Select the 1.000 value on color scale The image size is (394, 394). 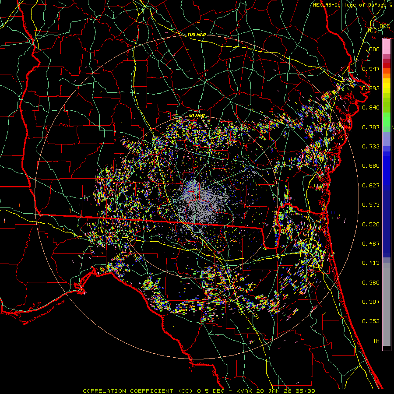pyautogui.click(x=371, y=49)
